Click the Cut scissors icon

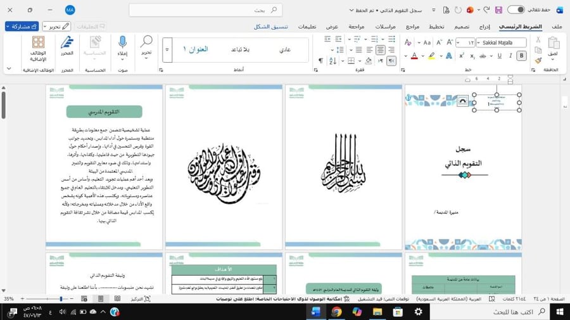click(x=538, y=40)
